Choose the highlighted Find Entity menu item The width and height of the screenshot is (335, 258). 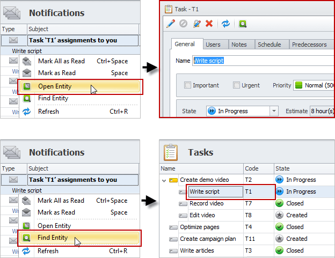click(x=53, y=237)
